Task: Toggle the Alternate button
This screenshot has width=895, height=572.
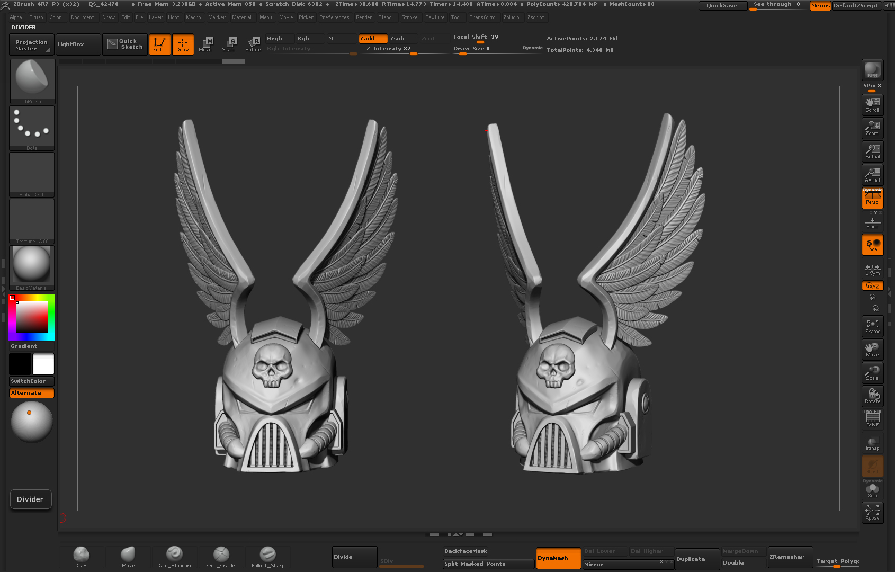Action: tap(32, 393)
